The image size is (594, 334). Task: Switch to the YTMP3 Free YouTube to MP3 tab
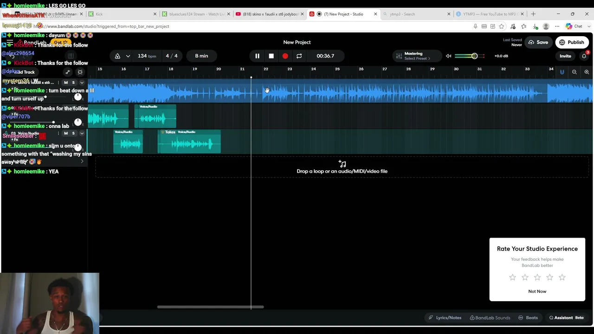pos(490,14)
